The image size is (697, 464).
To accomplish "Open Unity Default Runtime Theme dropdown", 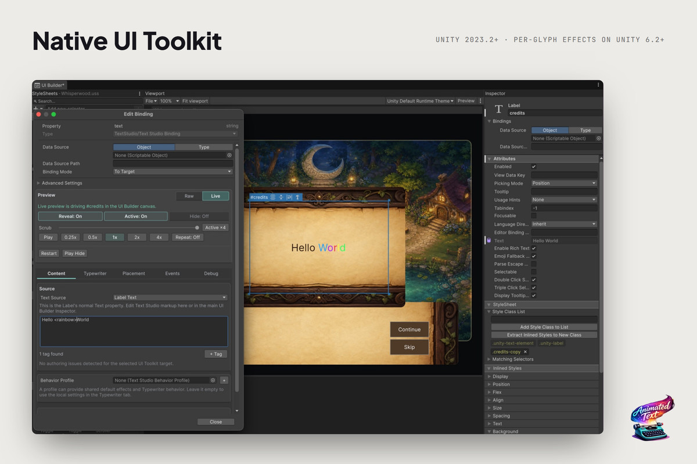I will [421, 101].
